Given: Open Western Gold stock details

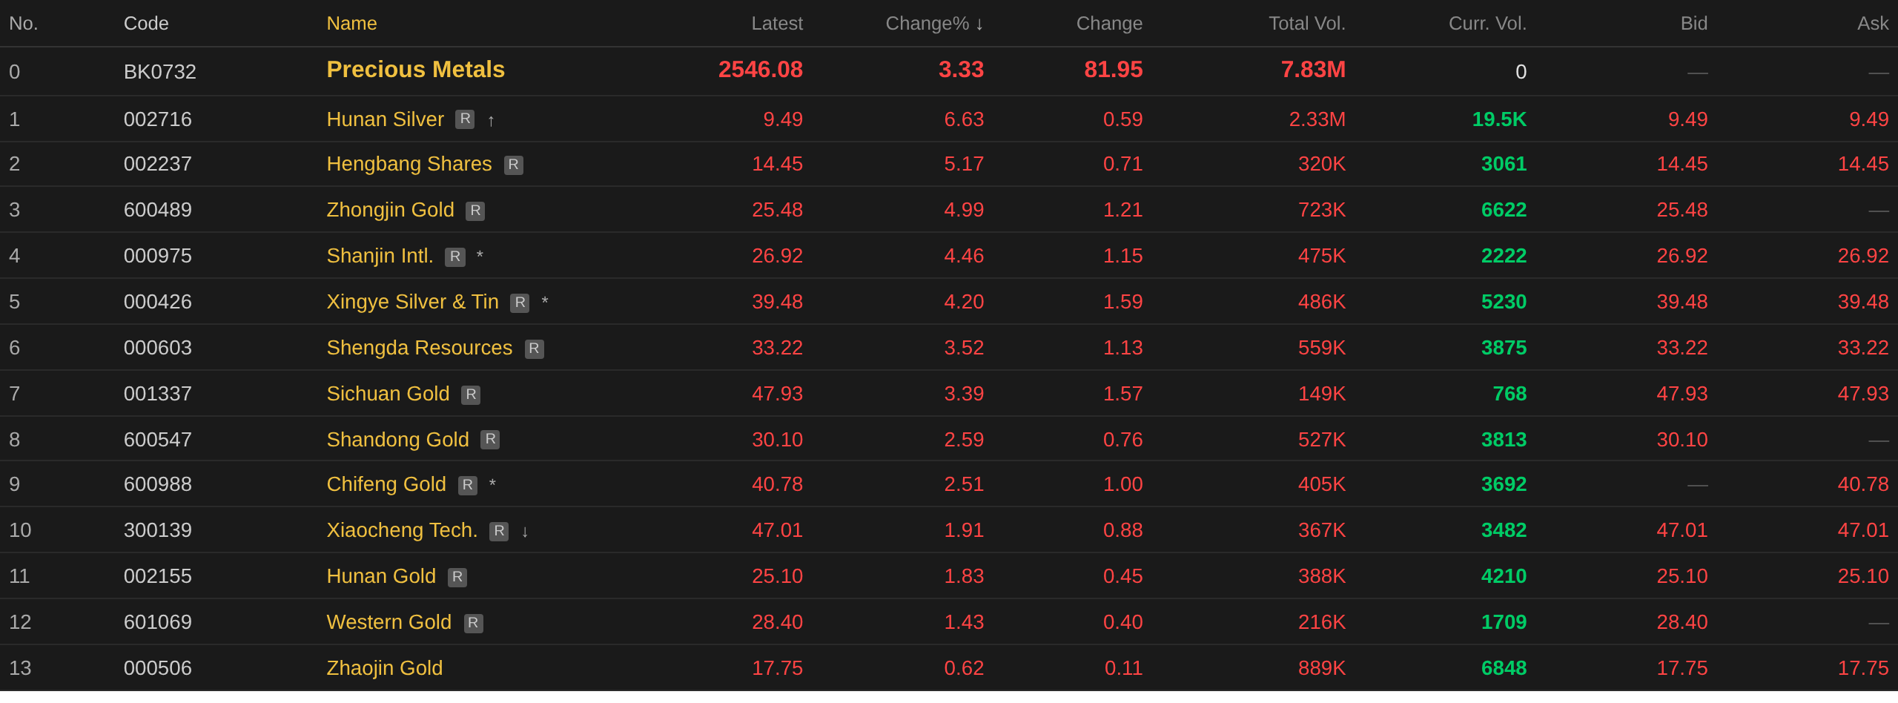Looking at the screenshot, I should [389, 622].
